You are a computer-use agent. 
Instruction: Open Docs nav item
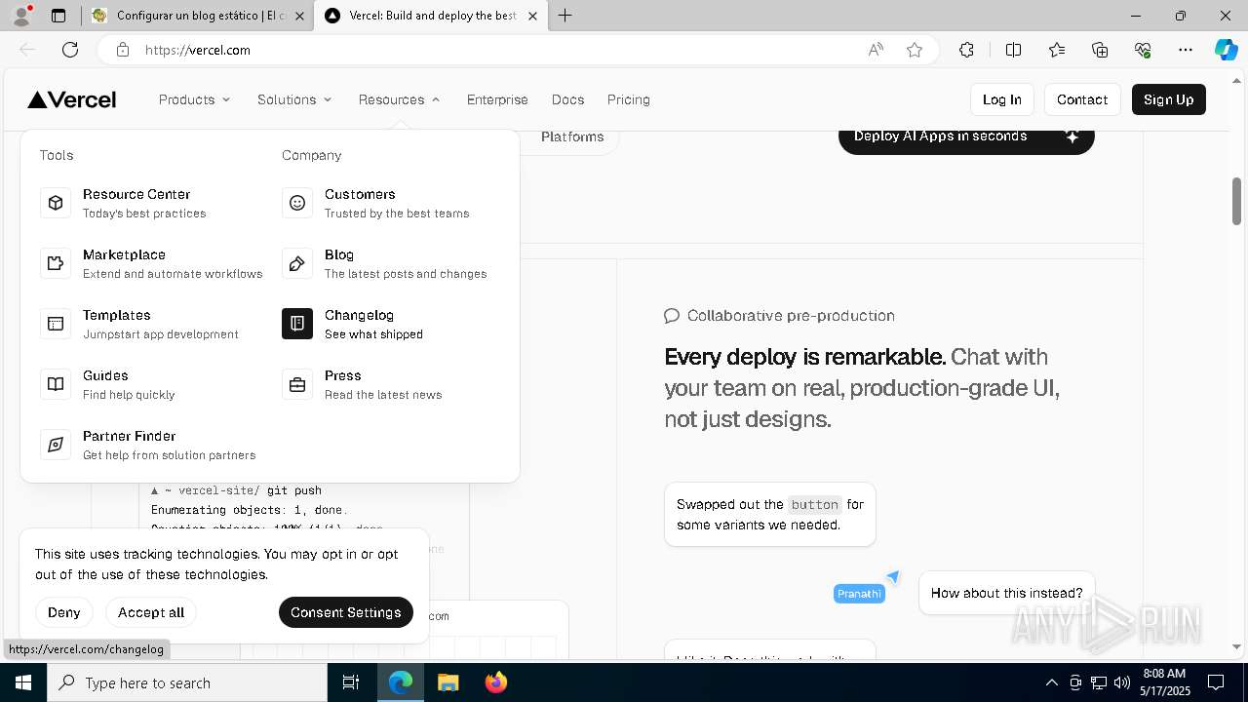click(567, 99)
